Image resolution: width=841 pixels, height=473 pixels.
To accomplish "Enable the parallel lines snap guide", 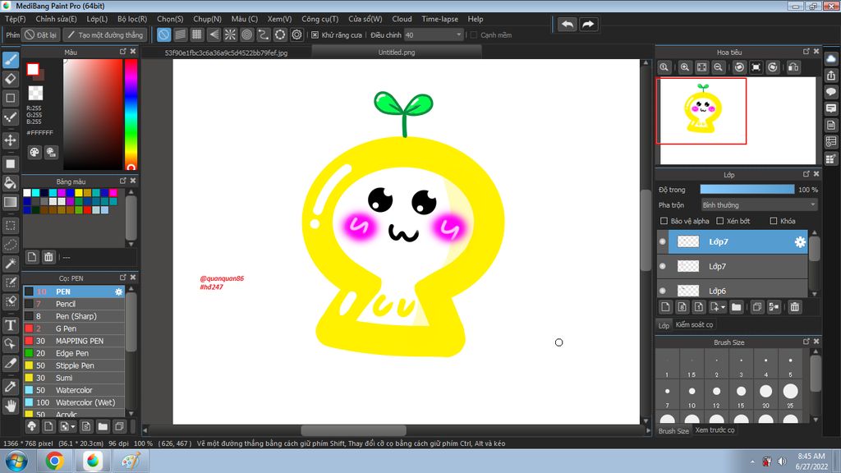I will [180, 34].
